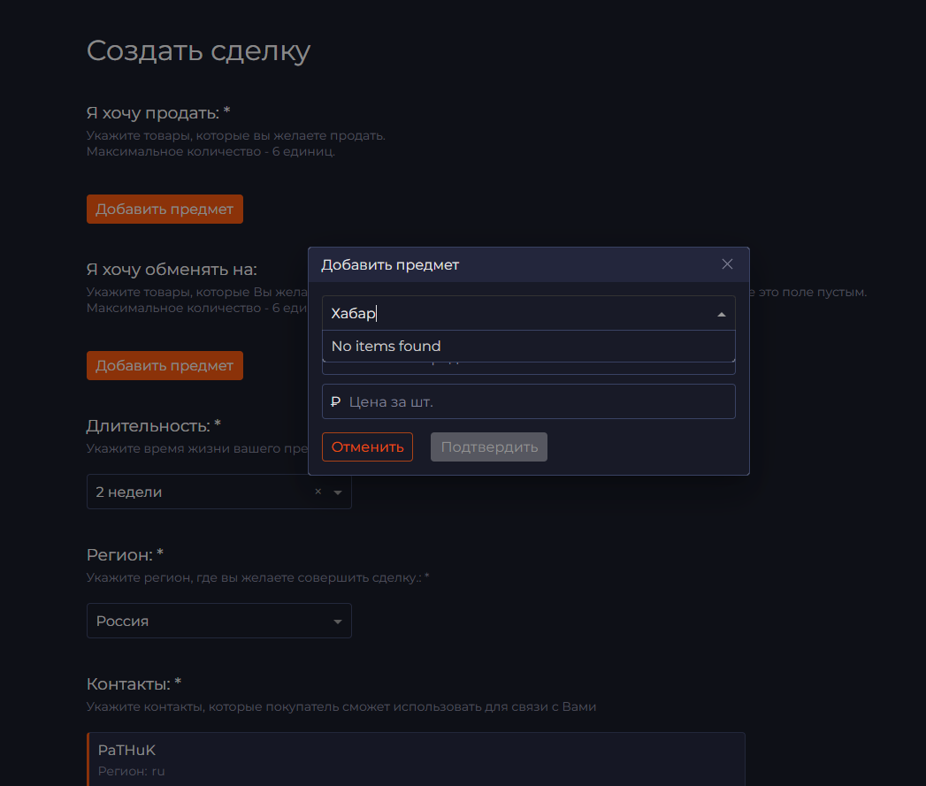Image resolution: width=926 pixels, height=786 pixels.
Task: Click the dropdown arrow in item search
Action: (x=721, y=314)
